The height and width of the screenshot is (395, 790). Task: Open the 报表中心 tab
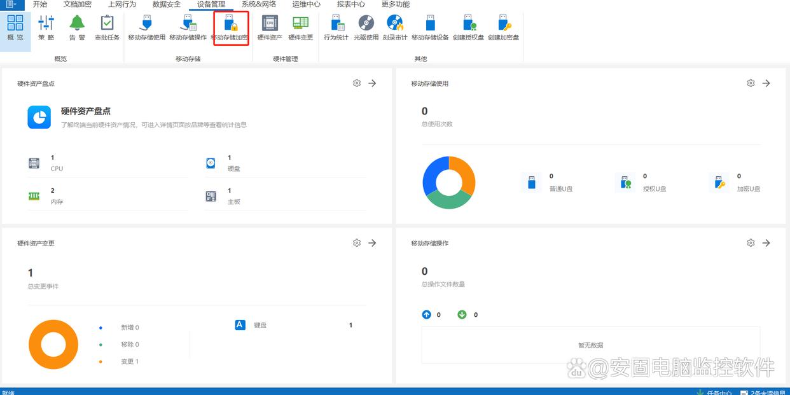click(x=351, y=4)
